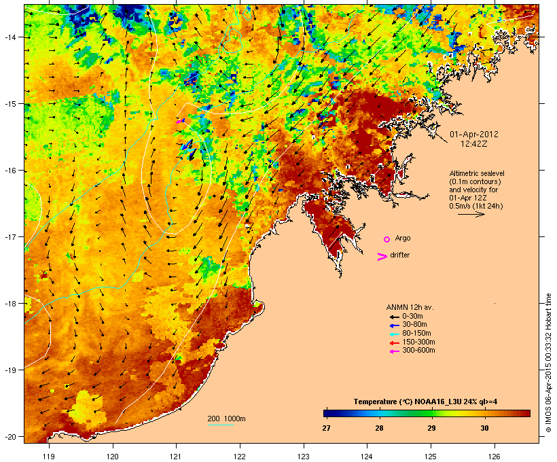Click the dark red end of temperature colorbar
This screenshot has height=462, width=557.
click(526, 413)
